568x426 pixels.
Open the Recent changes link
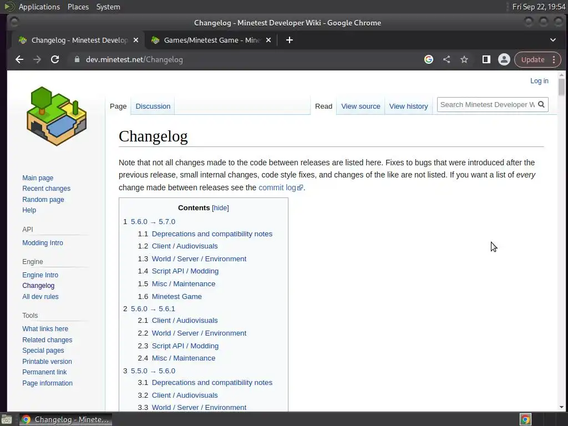[x=47, y=189]
